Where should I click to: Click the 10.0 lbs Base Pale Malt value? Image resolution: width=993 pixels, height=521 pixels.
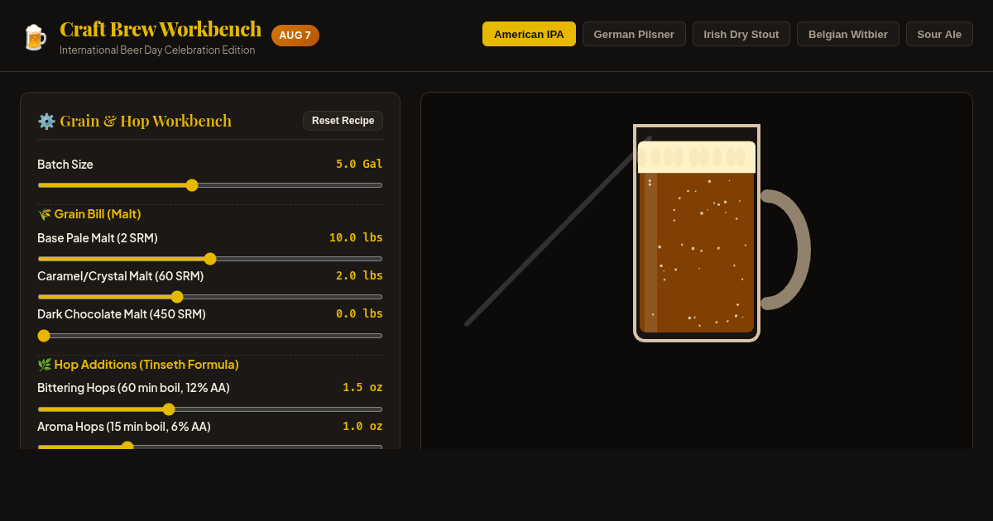[356, 237]
